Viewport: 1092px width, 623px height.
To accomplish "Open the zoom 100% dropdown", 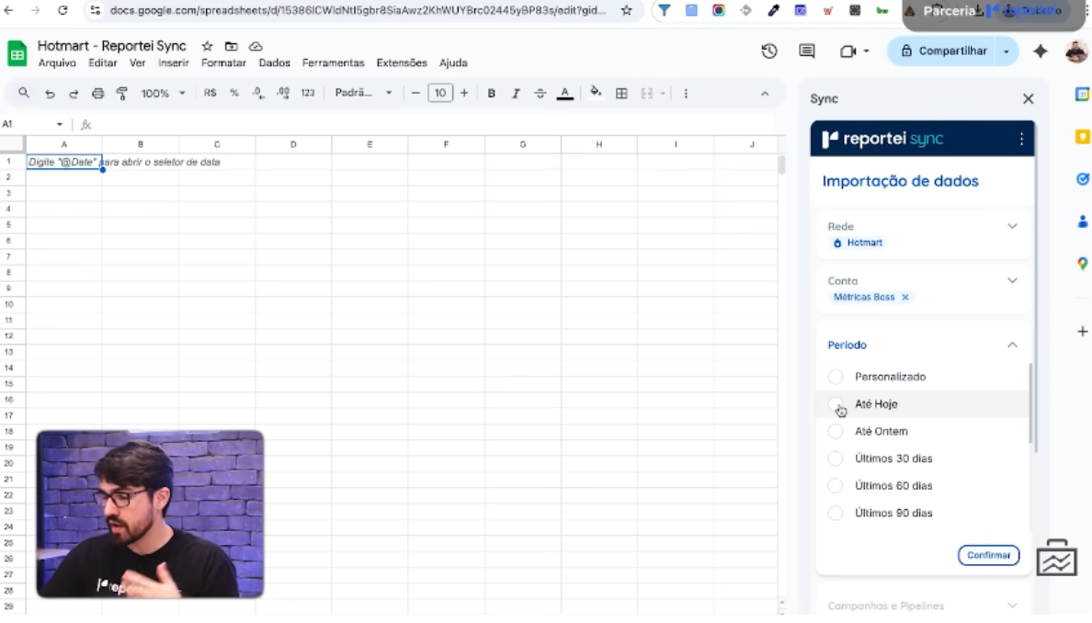I will tap(163, 94).
